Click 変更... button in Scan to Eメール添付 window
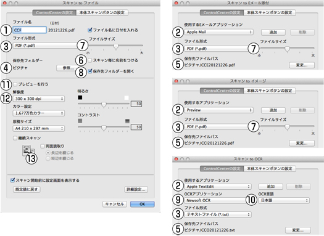The width and height of the screenshot is (324, 236). point(302,65)
